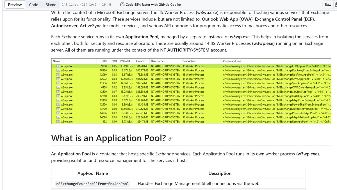Click 'Handles Exchange Management Shell connections via the web.'
Image resolution: width=337 pixels, height=190 pixels.
pos(199,184)
